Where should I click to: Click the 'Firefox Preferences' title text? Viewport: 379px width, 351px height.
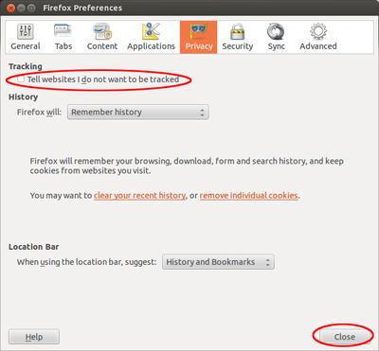click(x=82, y=8)
